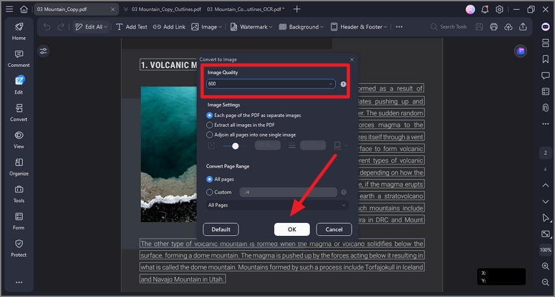Switch to 03 Mountain_Copy_Outlines.pdf tab
Image resolution: width=555 pixels, height=297 pixels.
pyautogui.click(x=166, y=10)
